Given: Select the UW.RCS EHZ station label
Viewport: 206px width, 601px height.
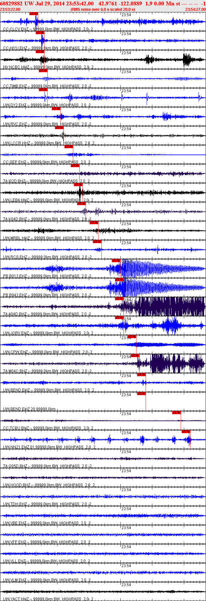Looking at the screenshot, I should [47, 257].
